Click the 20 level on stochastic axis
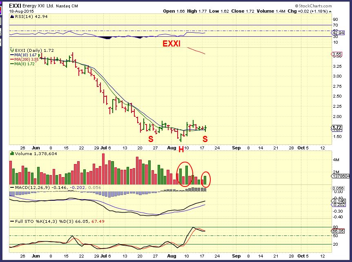Viewport: 352px width, 262px height. coord(335,244)
